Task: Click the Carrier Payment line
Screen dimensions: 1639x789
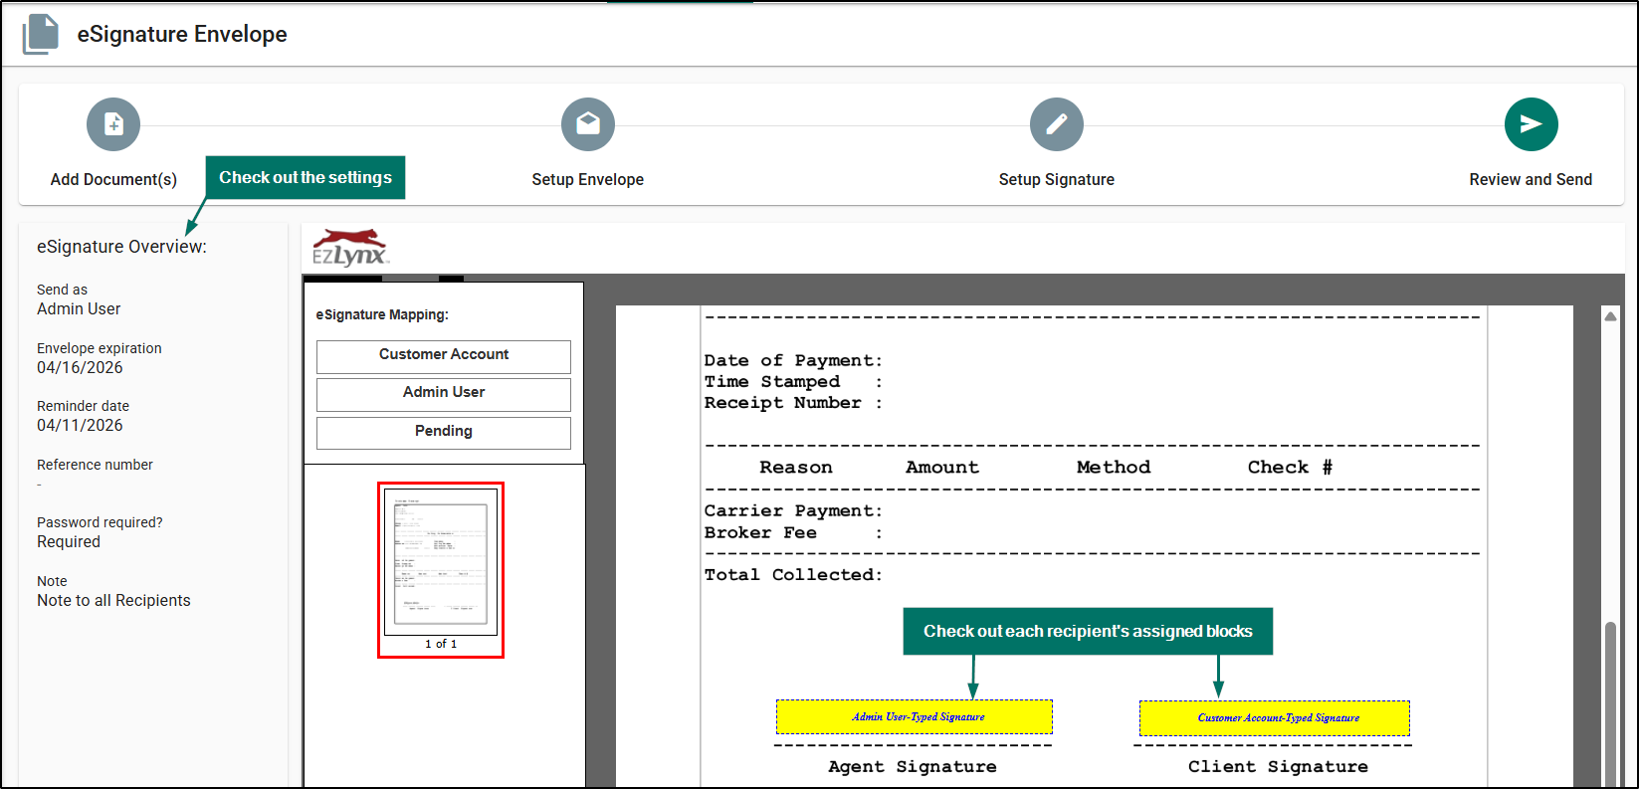Action: pyautogui.click(x=793, y=510)
